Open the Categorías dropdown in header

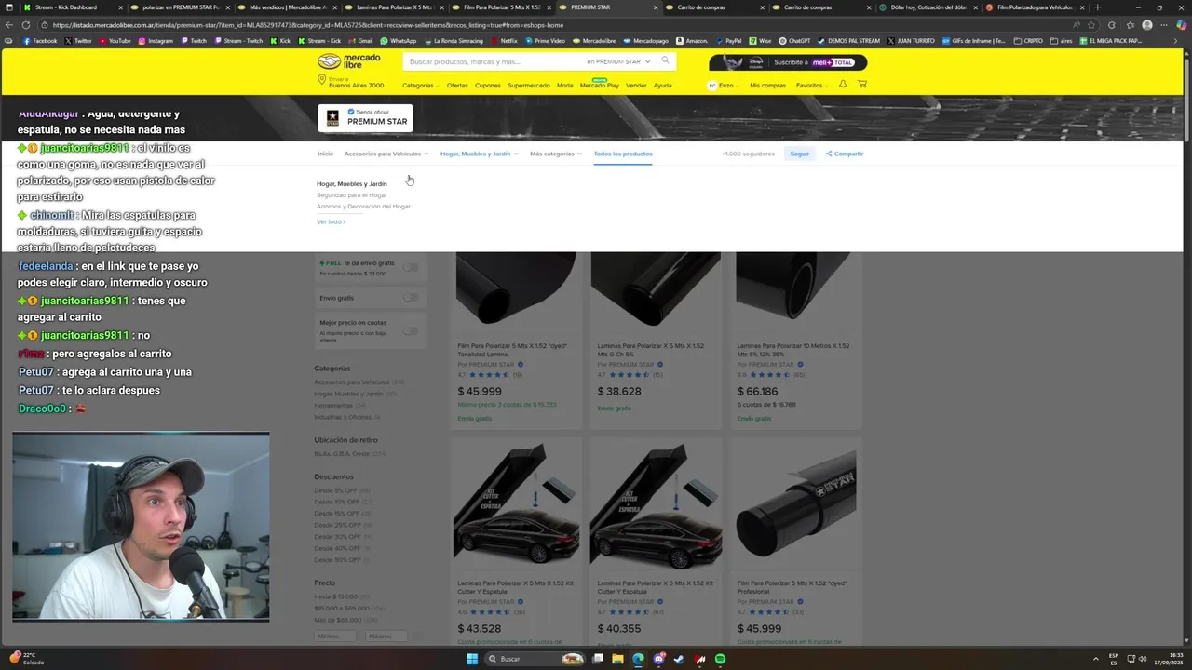pos(420,85)
